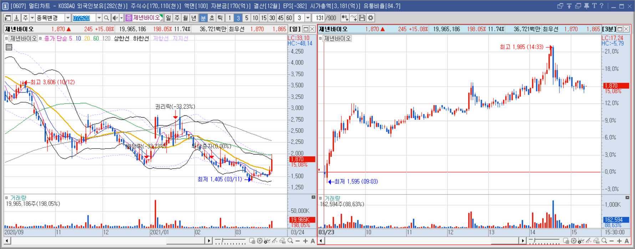Open the interval value 3 dropdown arrow
635x249 pixels.
coord(308,18)
